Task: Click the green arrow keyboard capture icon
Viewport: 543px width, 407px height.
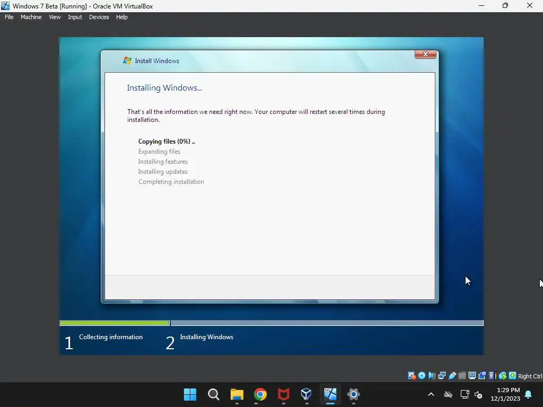Action: 513,376
